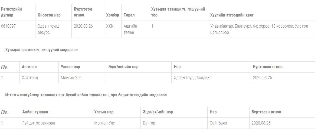Image resolution: width=321 pixels, height=131 pixels.
Task: Click the name Сайнбаяр
Action: pos(218,123)
